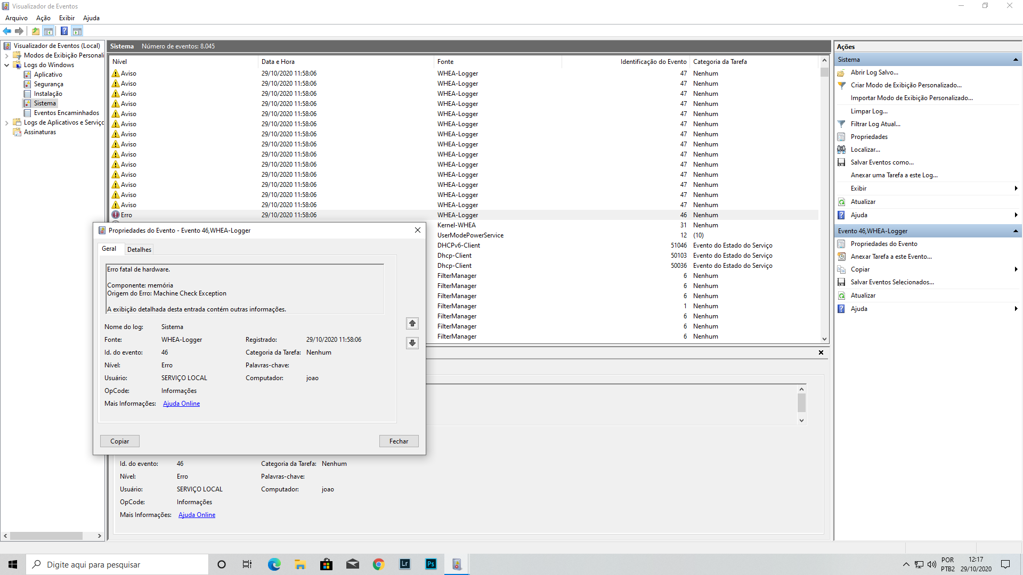Click the Help toolbar icon
Viewport: 1023px width, 575px height.
point(64,31)
